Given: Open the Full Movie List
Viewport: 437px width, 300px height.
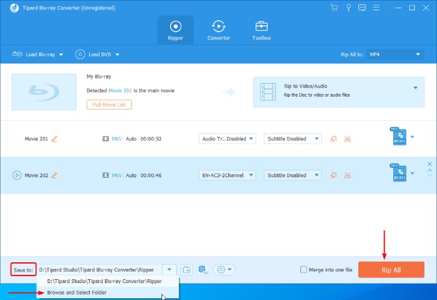Looking at the screenshot, I should tap(109, 105).
